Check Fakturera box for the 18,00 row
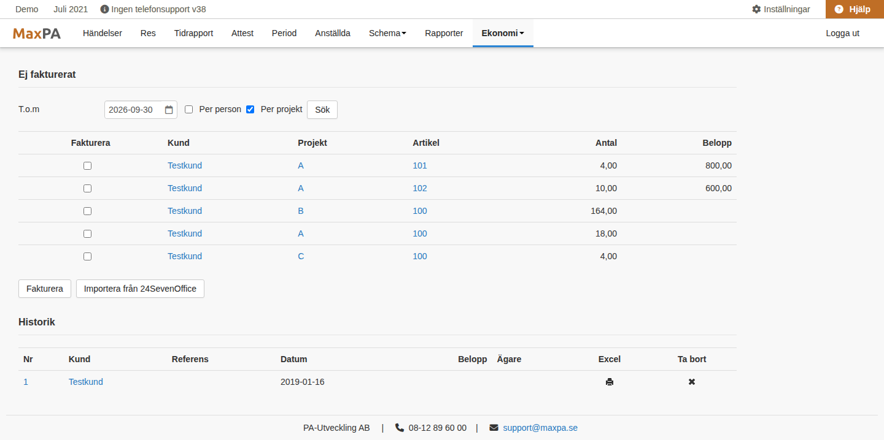884x440 pixels. [x=88, y=234]
